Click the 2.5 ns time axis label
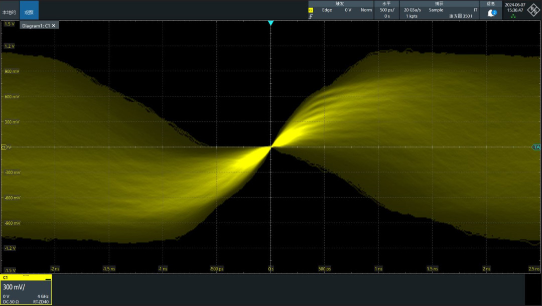Viewport: 542px width, 306px height. pyautogui.click(x=534, y=269)
